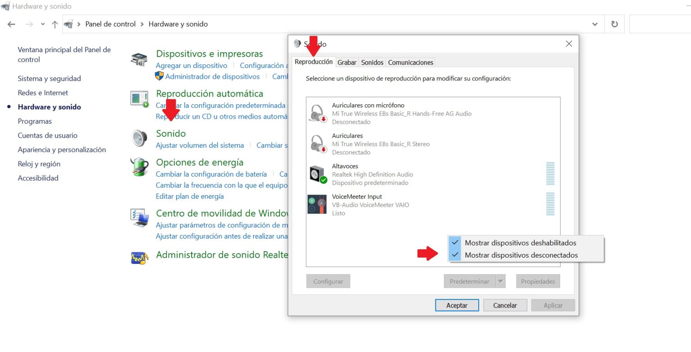Image resolution: width=691 pixels, height=352 pixels.
Task: Open Redes e Internet in sidebar
Action: point(43,93)
